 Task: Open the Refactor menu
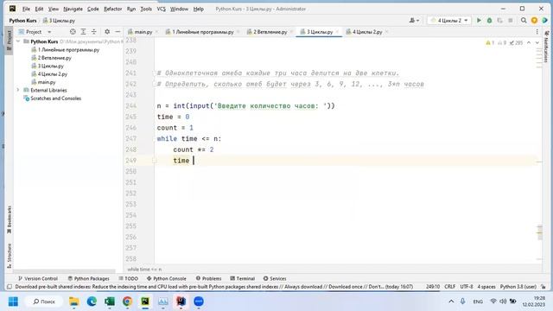pos(112,9)
